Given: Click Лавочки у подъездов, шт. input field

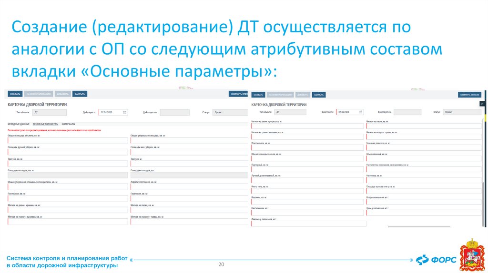Looking at the screenshot, I should 309,224.
